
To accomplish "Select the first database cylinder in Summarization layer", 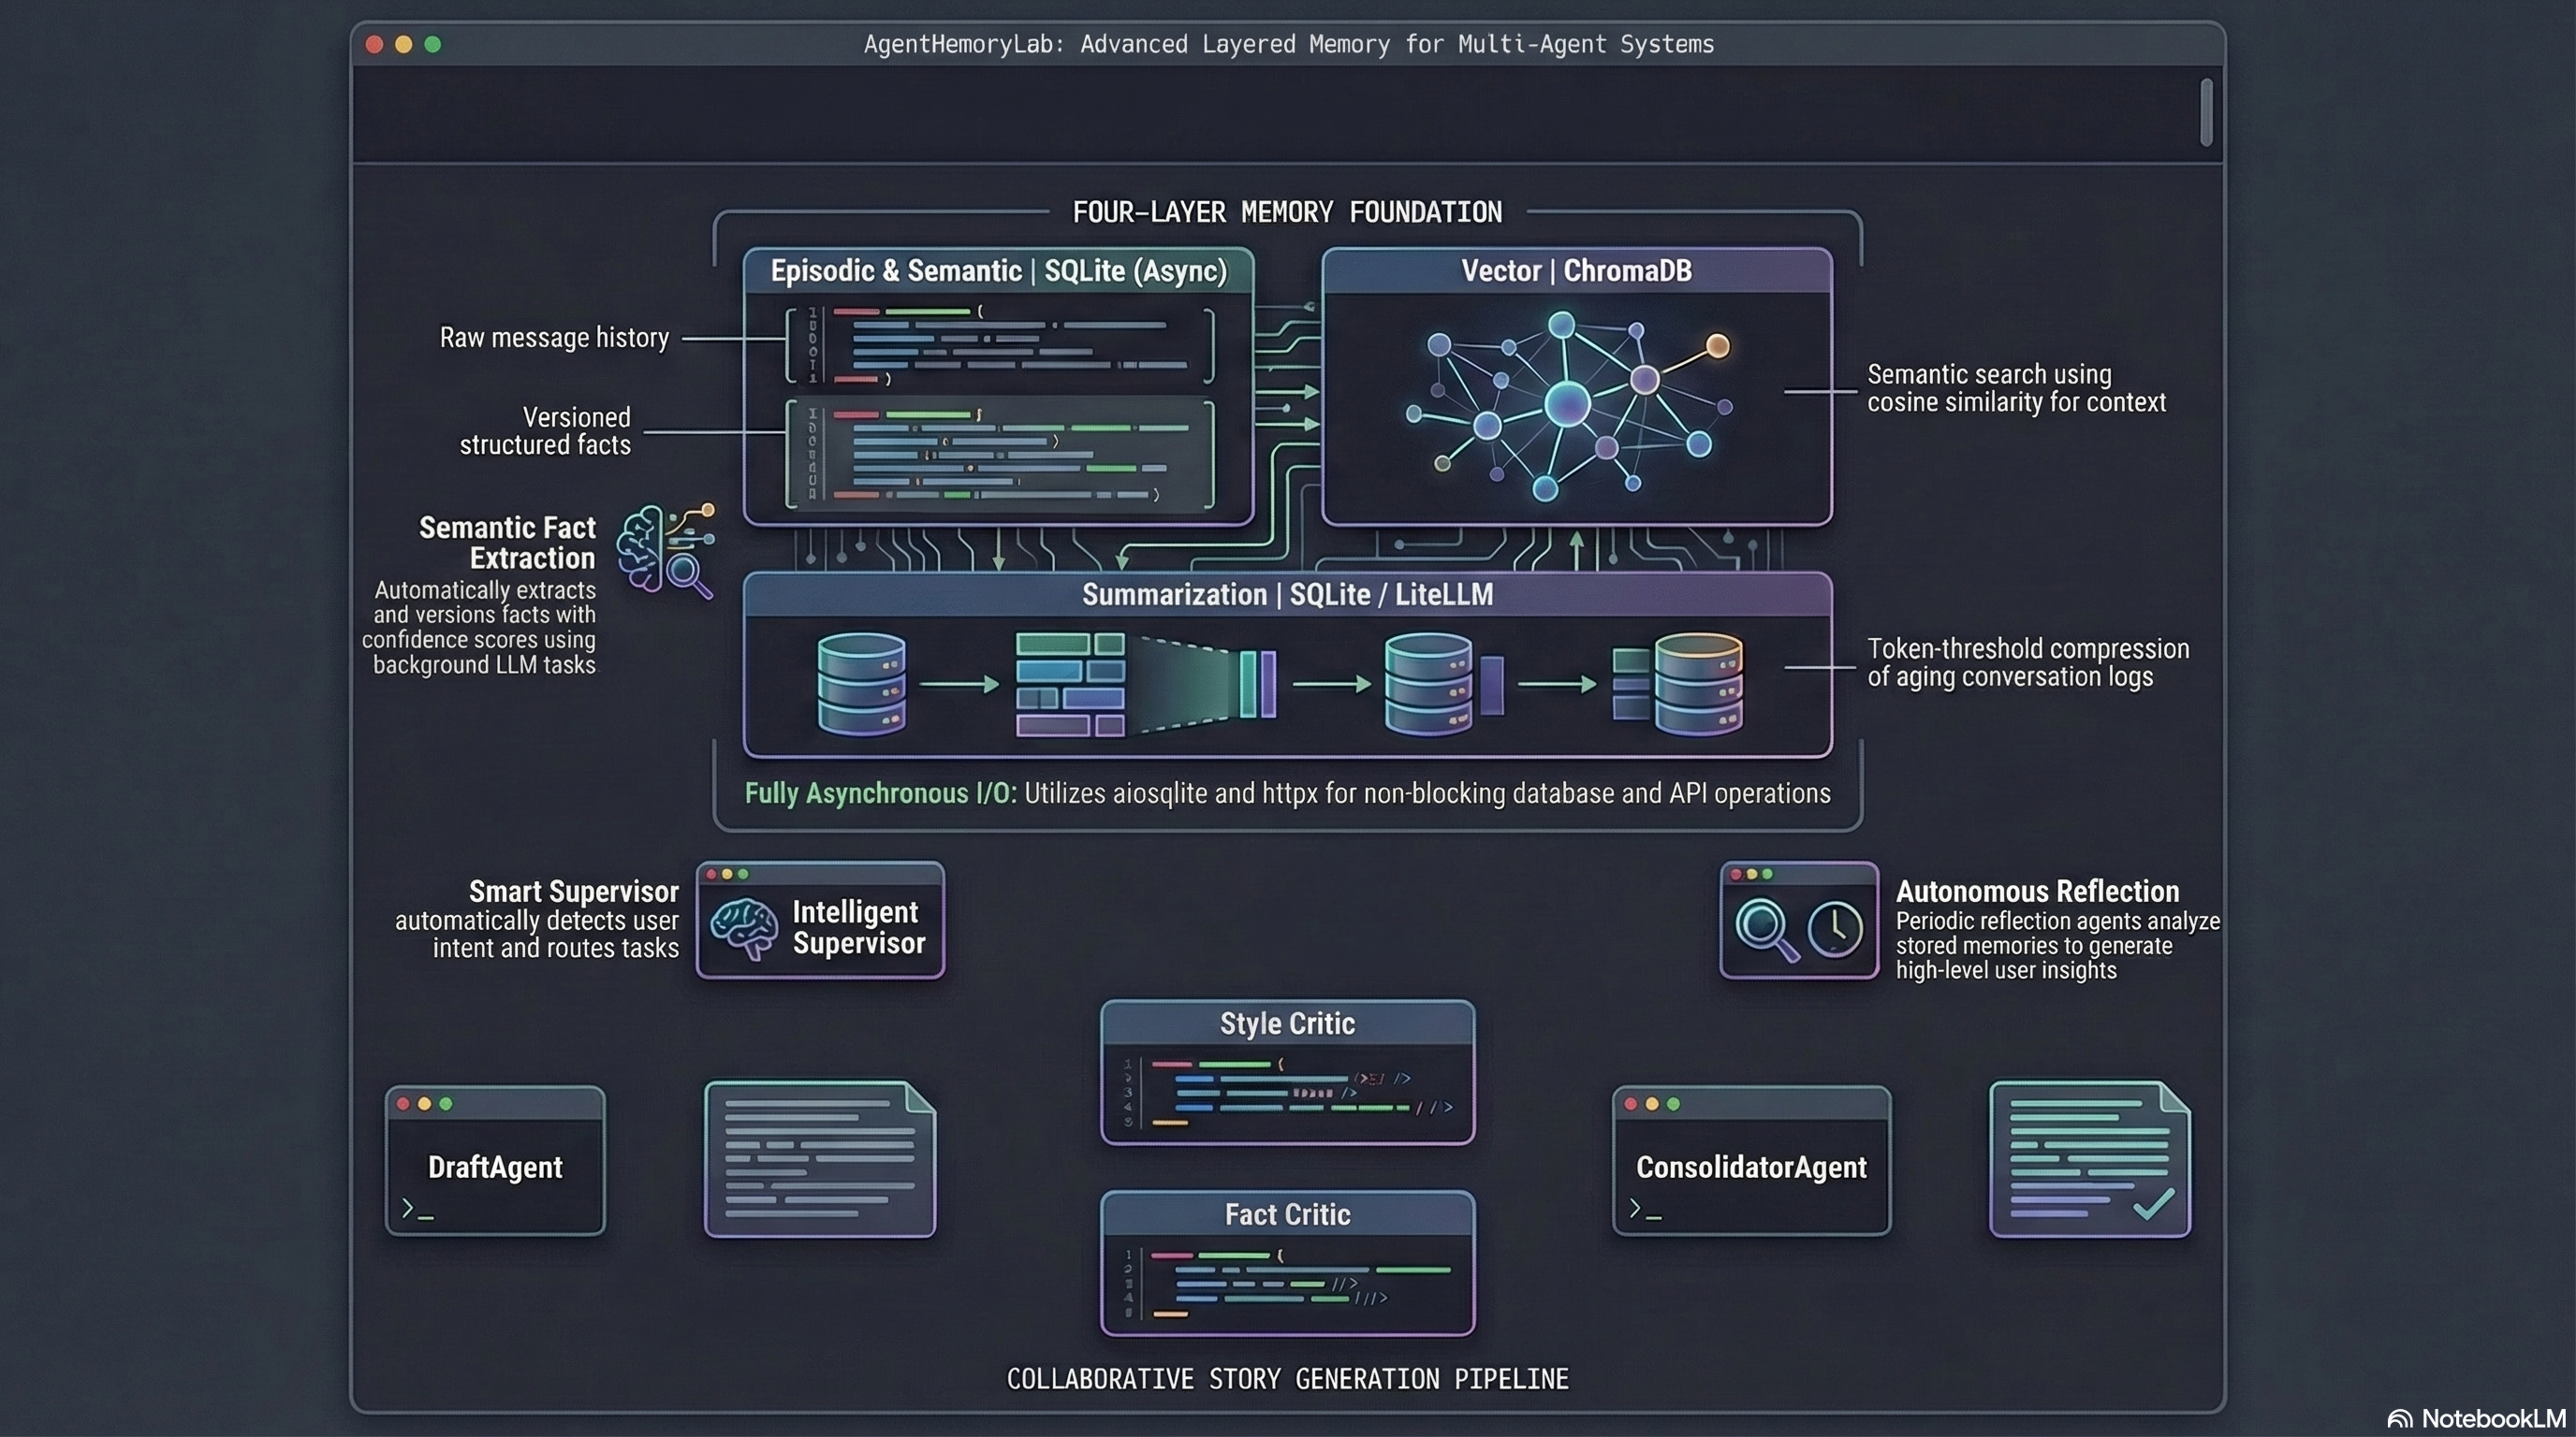I will click(862, 685).
